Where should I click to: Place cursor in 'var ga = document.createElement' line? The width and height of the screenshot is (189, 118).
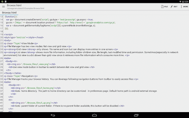(x=50, y=20)
